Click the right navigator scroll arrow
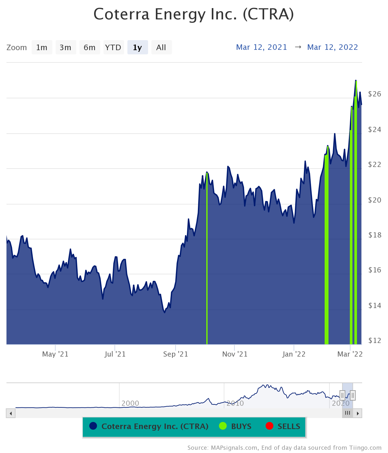The width and height of the screenshot is (388, 453). pyautogui.click(x=358, y=413)
